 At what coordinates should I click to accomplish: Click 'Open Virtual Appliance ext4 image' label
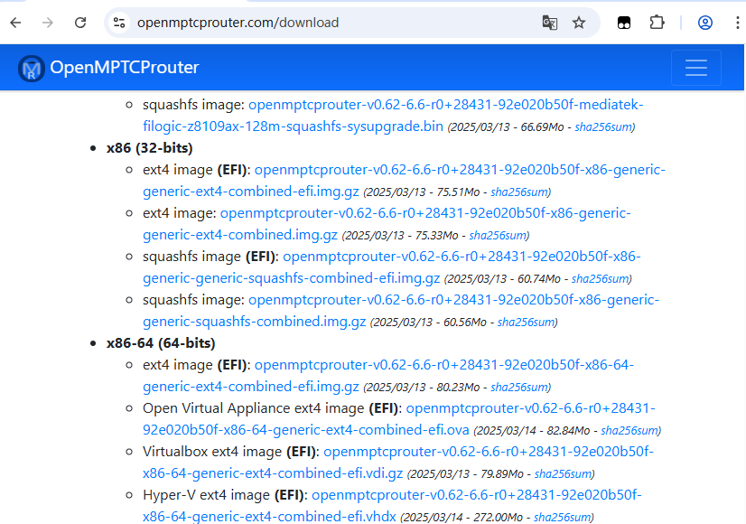coord(254,408)
